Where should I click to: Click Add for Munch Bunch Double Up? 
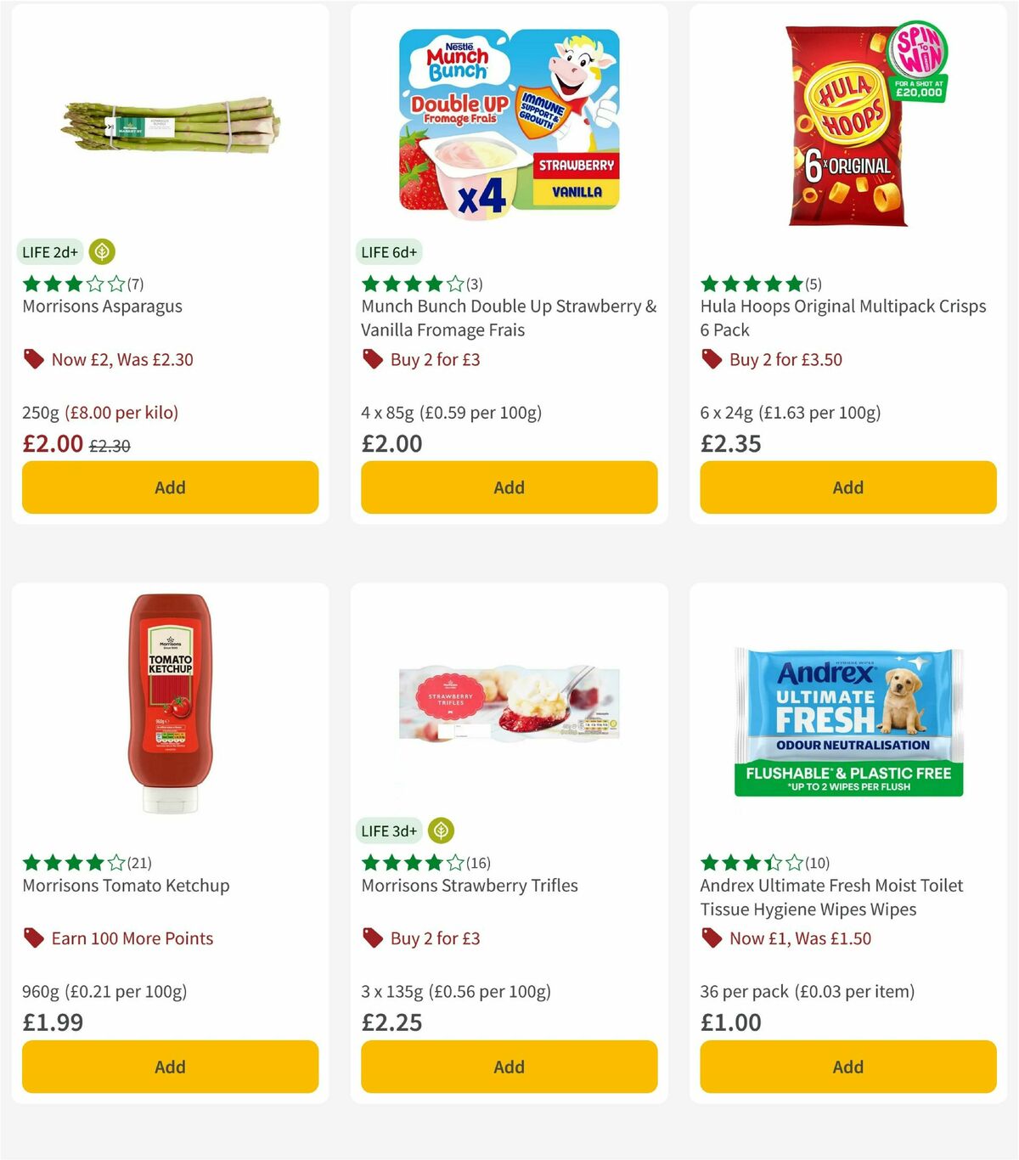pyautogui.click(x=509, y=487)
